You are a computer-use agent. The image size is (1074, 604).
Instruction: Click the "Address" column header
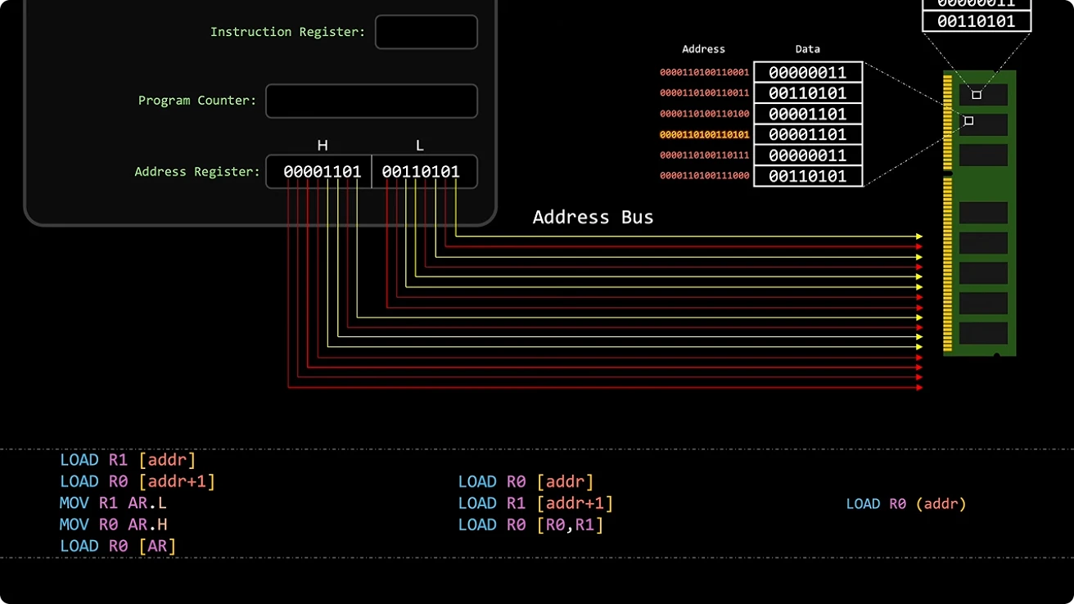pos(703,49)
